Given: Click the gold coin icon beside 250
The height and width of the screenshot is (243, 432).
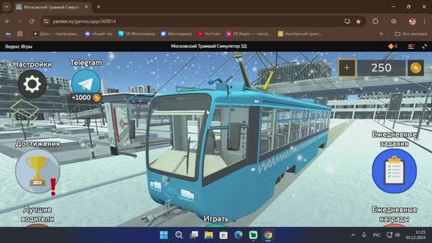Looking at the screenshot, I should 416,67.
